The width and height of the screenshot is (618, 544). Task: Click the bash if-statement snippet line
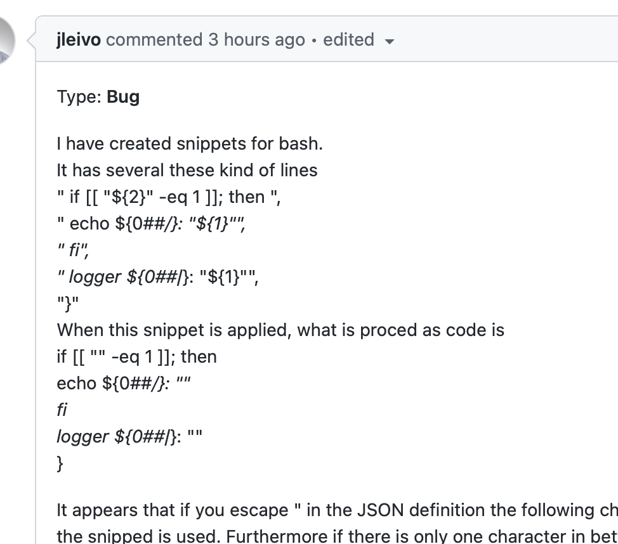[169, 197]
